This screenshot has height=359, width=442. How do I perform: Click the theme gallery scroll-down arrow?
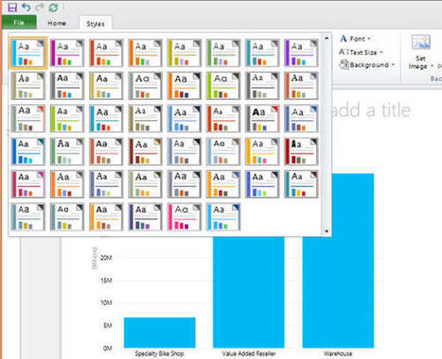(327, 231)
